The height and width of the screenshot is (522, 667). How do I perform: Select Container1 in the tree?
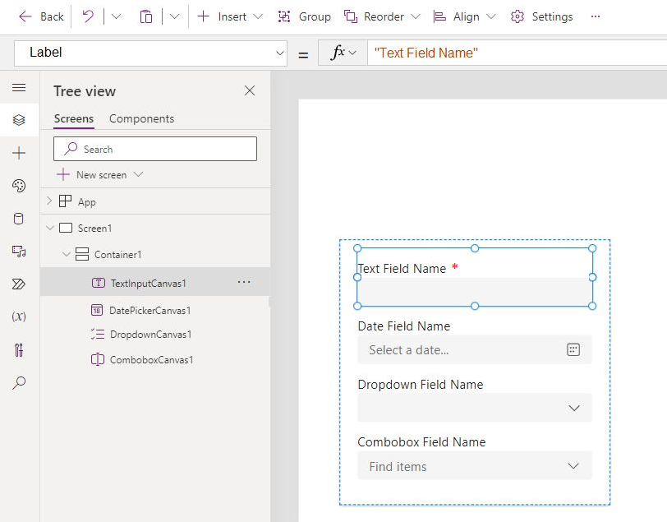(117, 255)
